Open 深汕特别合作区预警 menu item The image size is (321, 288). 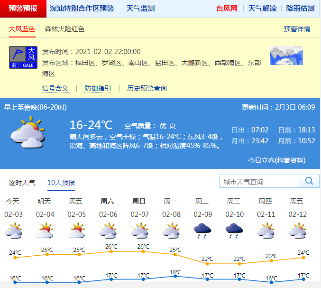point(82,9)
